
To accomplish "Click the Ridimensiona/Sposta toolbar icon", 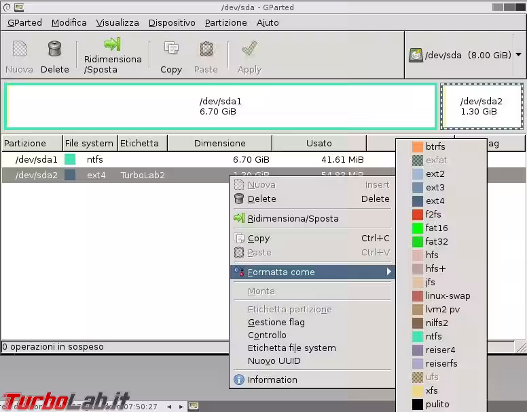I will (113, 45).
